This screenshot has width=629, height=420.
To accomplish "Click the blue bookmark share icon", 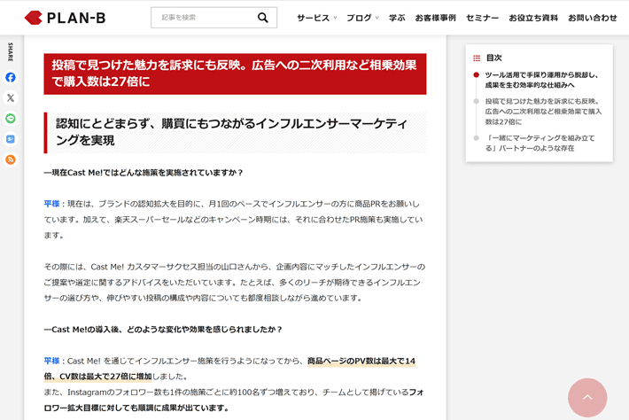I will [11, 139].
